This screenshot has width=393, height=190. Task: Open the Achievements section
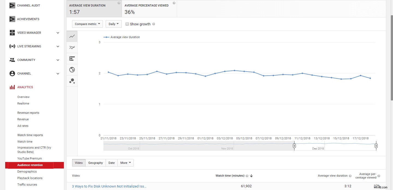pyautogui.click(x=28, y=19)
